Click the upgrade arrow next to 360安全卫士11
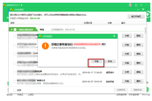The image size is (152, 101). [x=22, y=5]
